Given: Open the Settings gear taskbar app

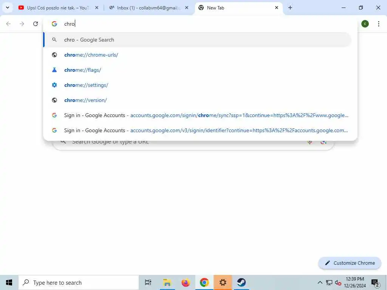Looking at the screenshot, I should (x=223, y=282).
